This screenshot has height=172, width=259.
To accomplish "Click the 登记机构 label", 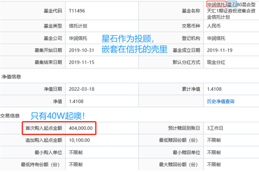I will 191,38.
